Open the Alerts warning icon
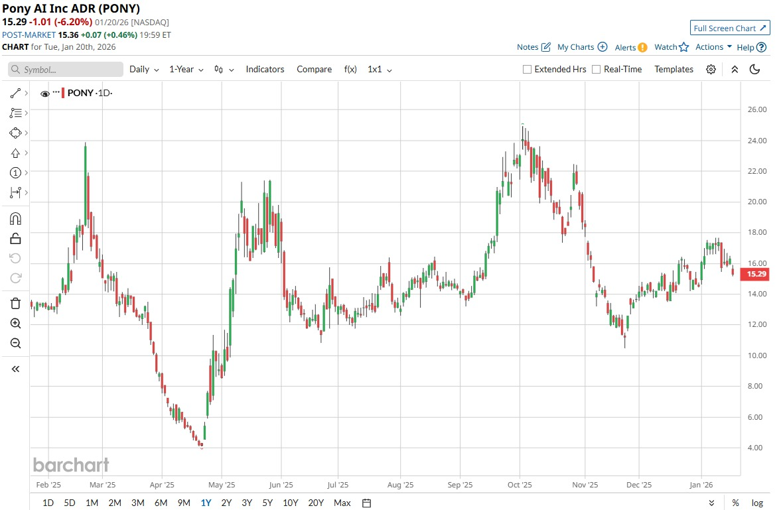781x510 pixels. pyautogui.click(x=642, y=47)
